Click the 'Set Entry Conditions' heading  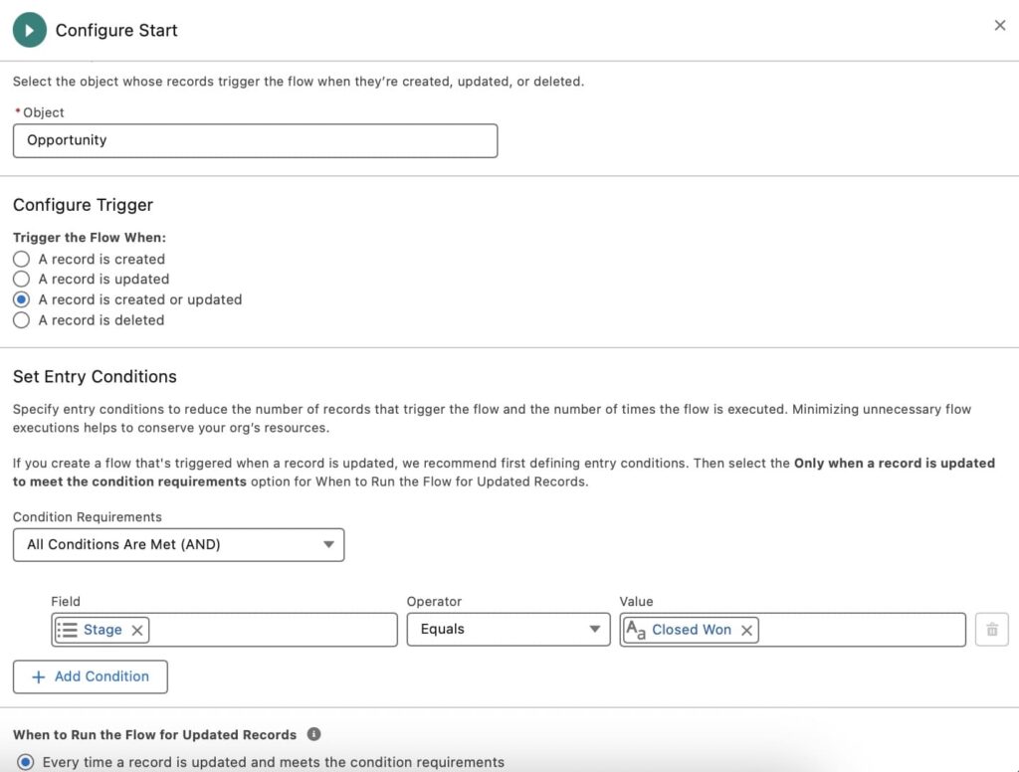click(x=95, y=377)
